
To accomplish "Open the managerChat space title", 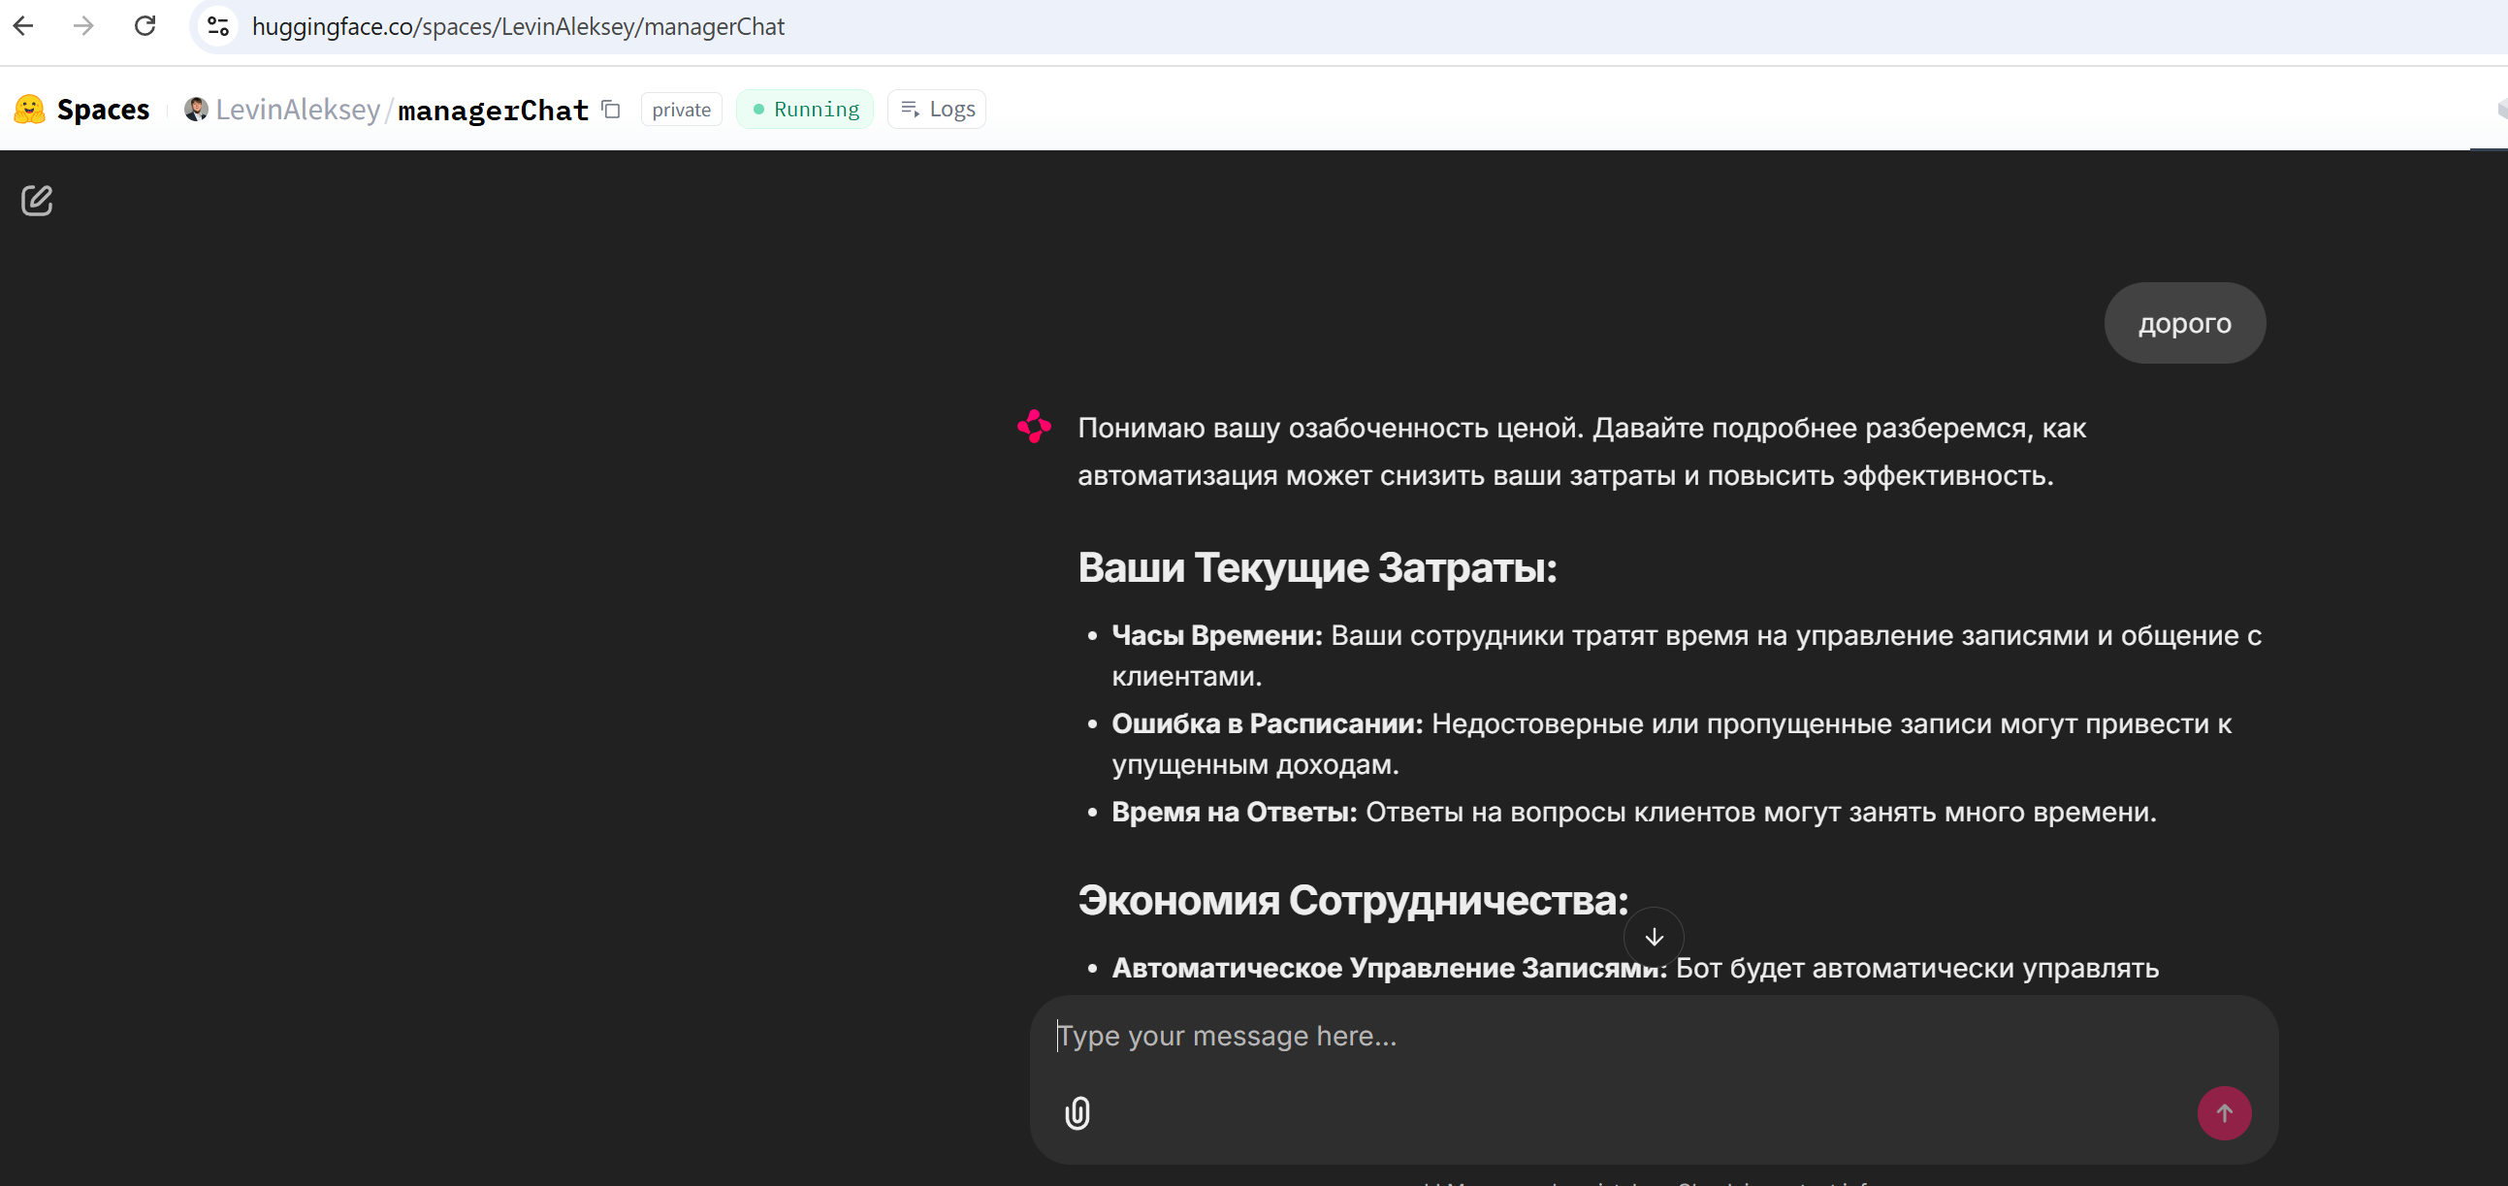I will click(493, 109).
